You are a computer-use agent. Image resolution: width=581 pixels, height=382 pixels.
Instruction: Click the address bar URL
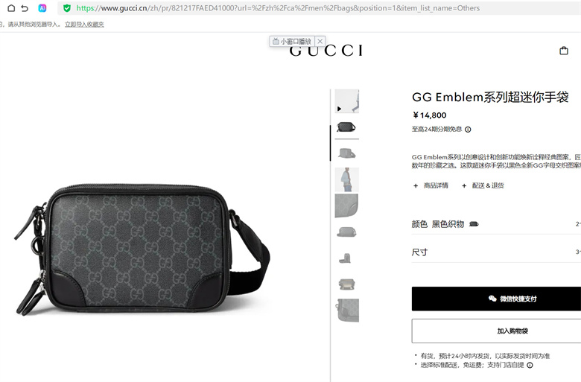tap(278, 8)
